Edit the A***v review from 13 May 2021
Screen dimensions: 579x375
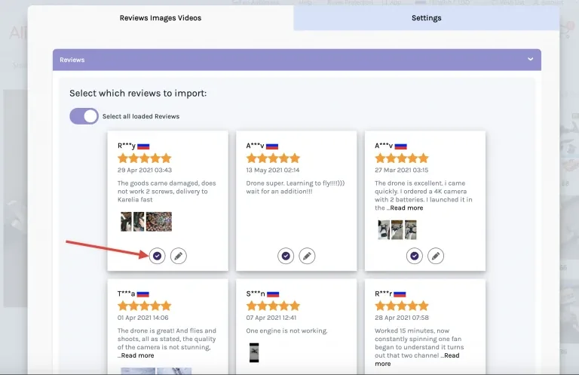(x=307, y=256)
